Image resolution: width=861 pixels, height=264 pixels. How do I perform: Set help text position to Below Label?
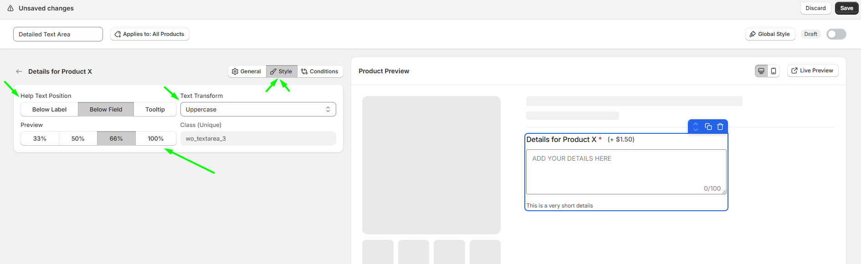tap(49, 109)
